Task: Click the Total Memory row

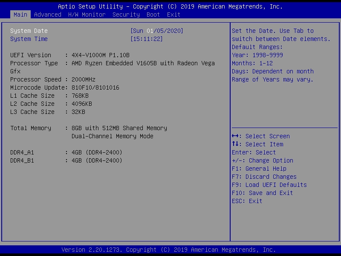Action: click(x=89, y=128)
